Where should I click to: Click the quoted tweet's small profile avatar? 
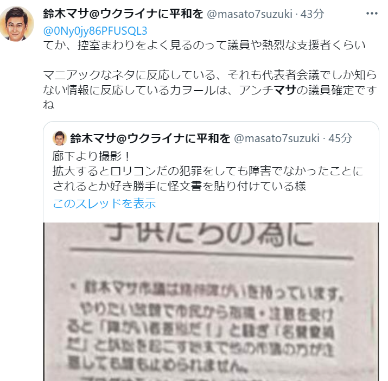(60, 138)
